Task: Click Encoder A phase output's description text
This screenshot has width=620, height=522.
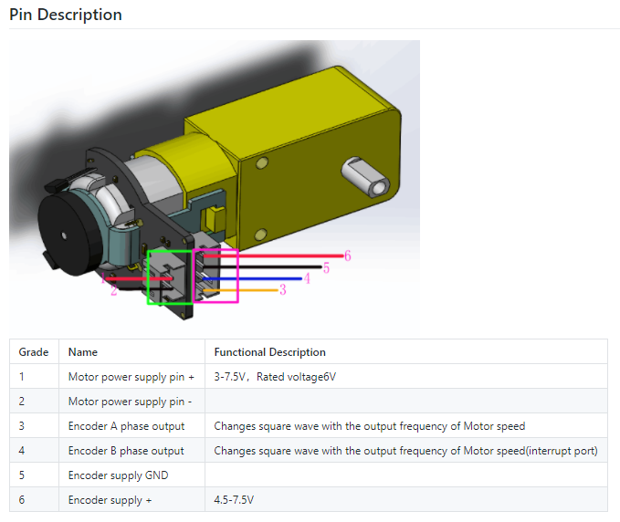Action: pos(369,426)
